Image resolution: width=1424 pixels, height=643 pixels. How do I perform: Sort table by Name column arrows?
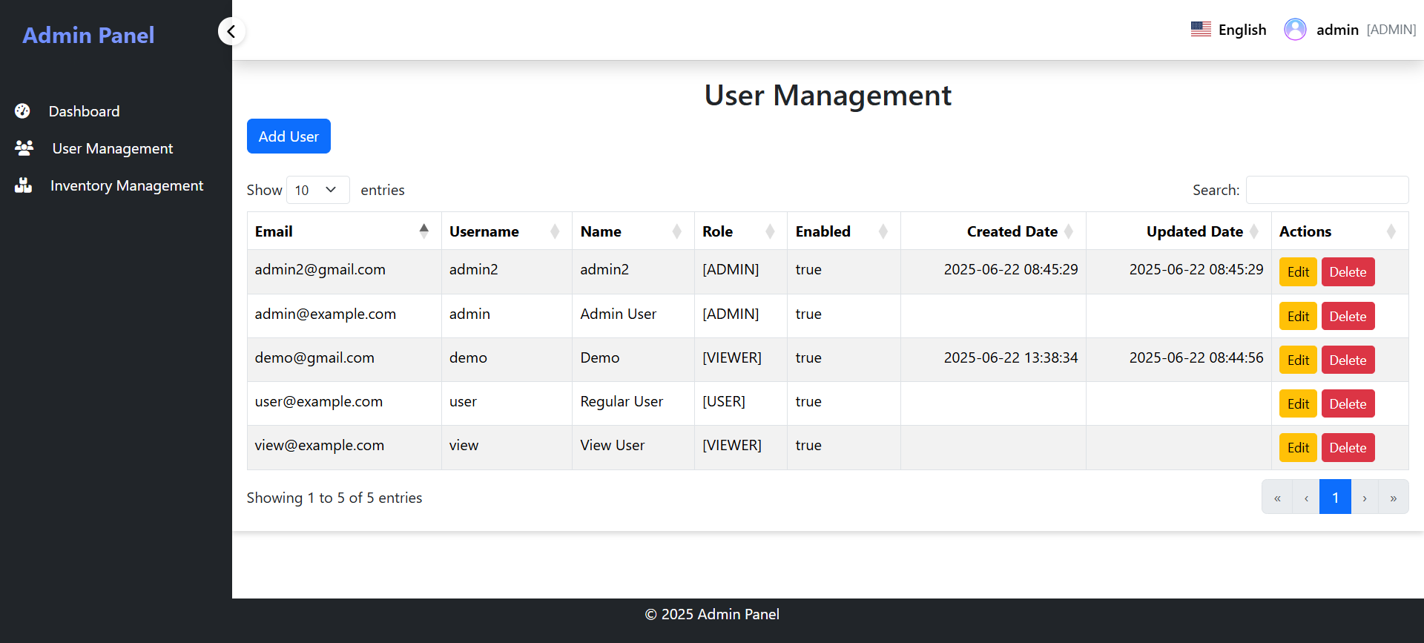coord(676,231)
